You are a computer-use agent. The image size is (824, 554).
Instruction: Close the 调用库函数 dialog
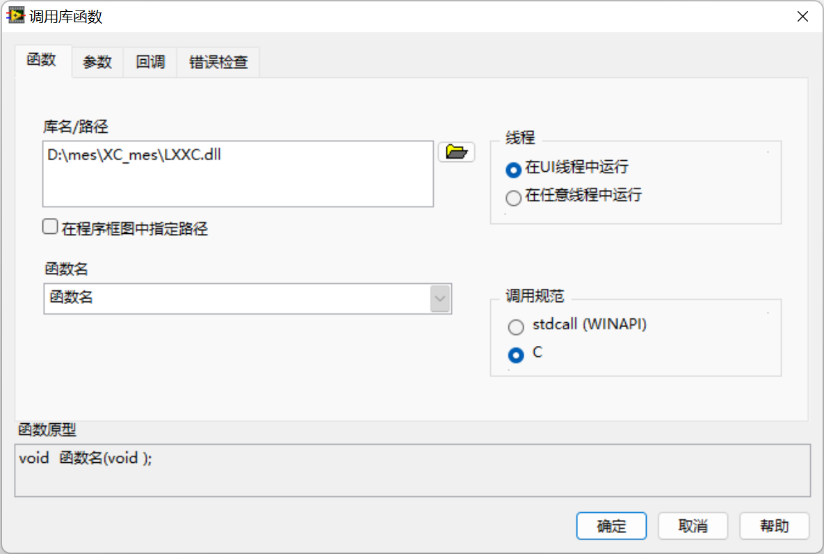[802, 16]
